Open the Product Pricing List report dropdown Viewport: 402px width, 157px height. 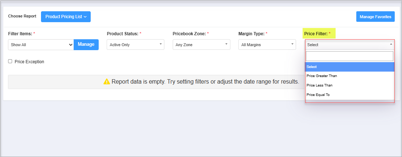66,17
